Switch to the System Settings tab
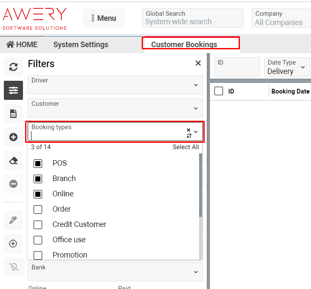 point(80,45)
